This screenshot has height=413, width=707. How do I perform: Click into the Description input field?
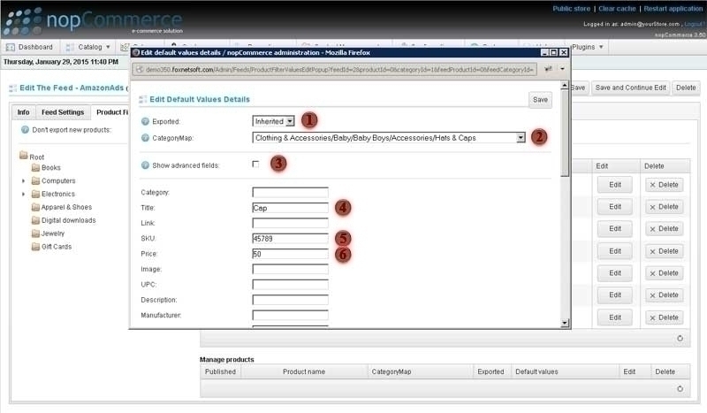coord(291,300)
